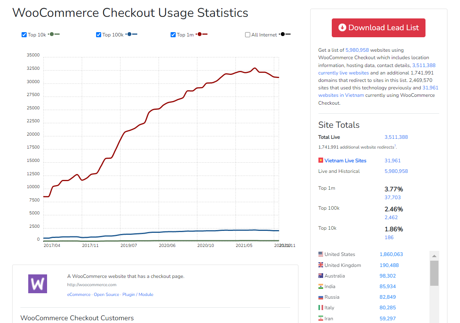Open the Top 1m count 37,703
Viewport: 460px width, 323px height.
(393, 198)
